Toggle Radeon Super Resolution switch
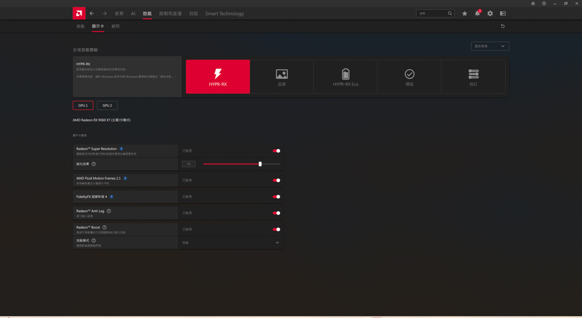The image size is (582, 318). tap(276, 151)
